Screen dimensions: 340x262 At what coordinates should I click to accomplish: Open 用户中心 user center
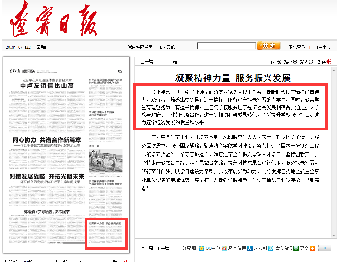coord(322,47)
